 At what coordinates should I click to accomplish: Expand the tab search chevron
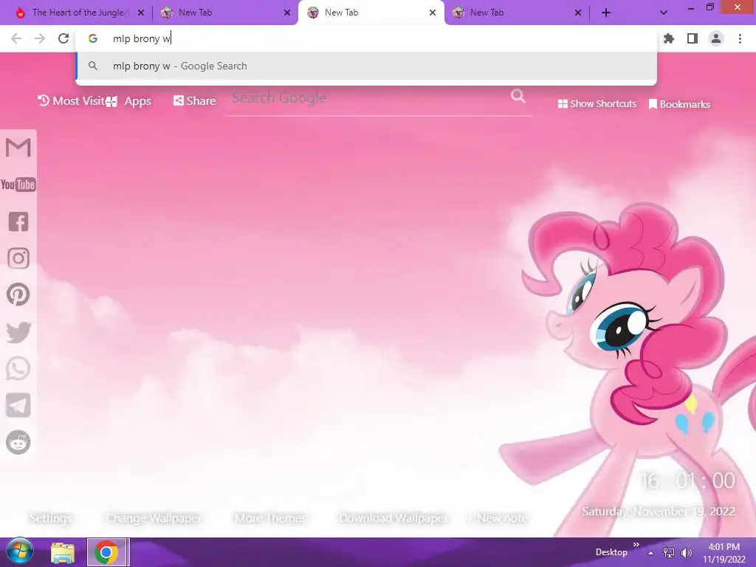point(664,13)
